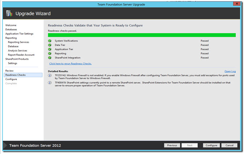Click green check icon beside Reporting result
244x154 pixels.
pos(50,53)
